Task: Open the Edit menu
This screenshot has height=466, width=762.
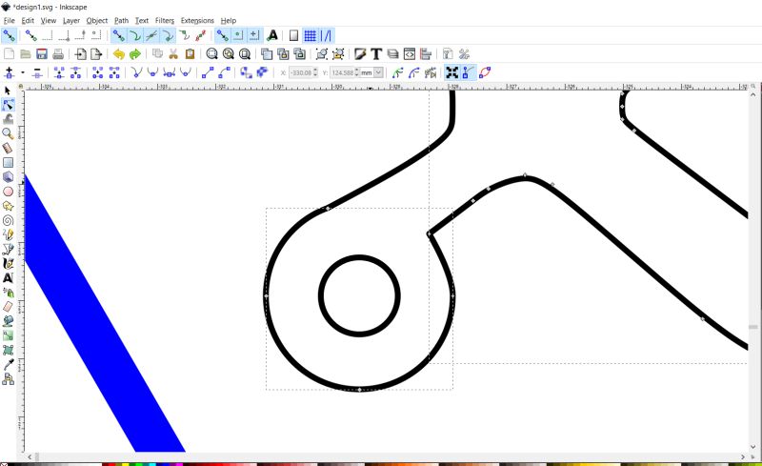Action: click(28, 20)
